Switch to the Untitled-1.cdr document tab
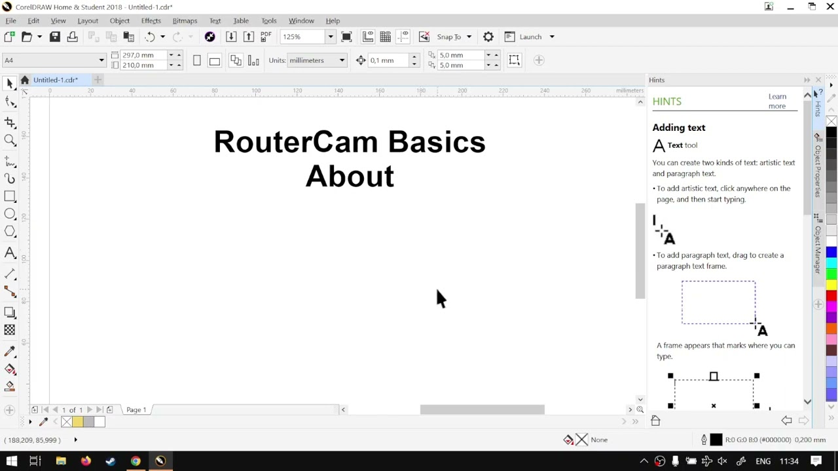This screenshot has width=838, height=471. coord(56,80)
